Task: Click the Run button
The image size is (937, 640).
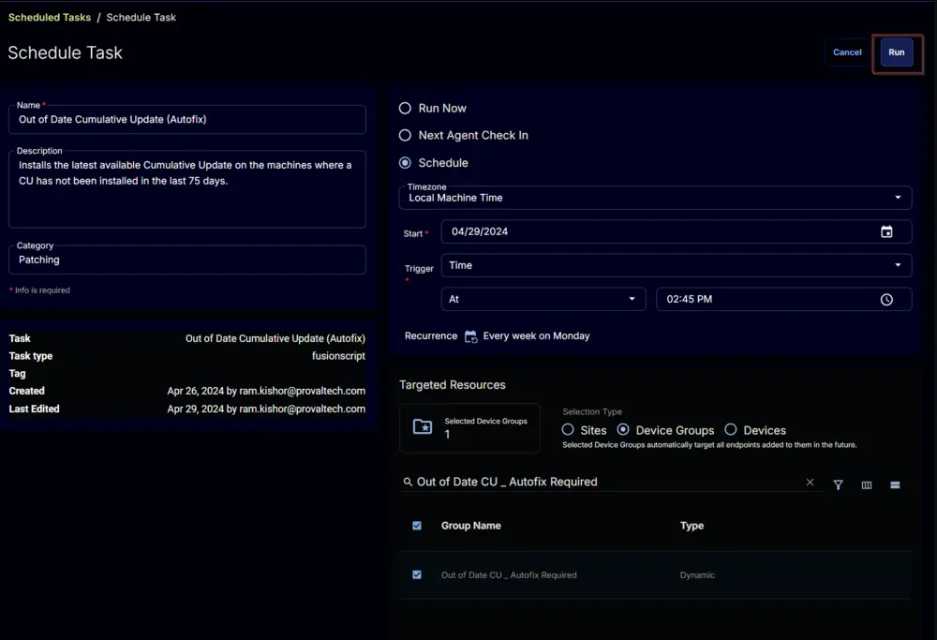Action: tap(897, 52)
